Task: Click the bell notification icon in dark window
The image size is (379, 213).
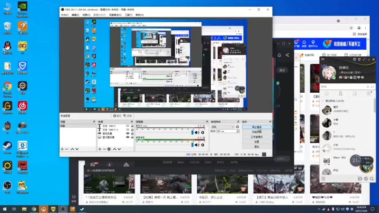Action: pos(280,55)
